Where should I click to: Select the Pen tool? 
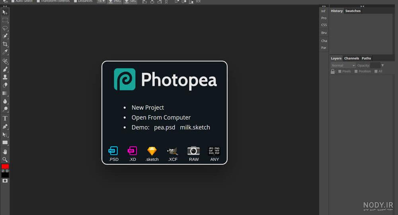tap(5, 126)
